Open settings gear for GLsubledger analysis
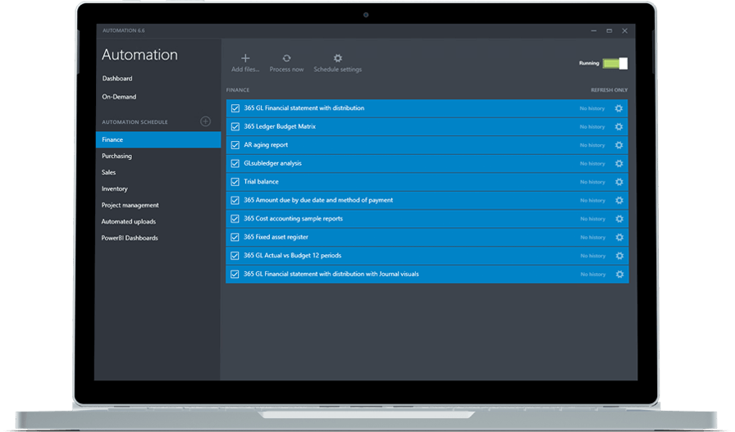 coord(619,163)
